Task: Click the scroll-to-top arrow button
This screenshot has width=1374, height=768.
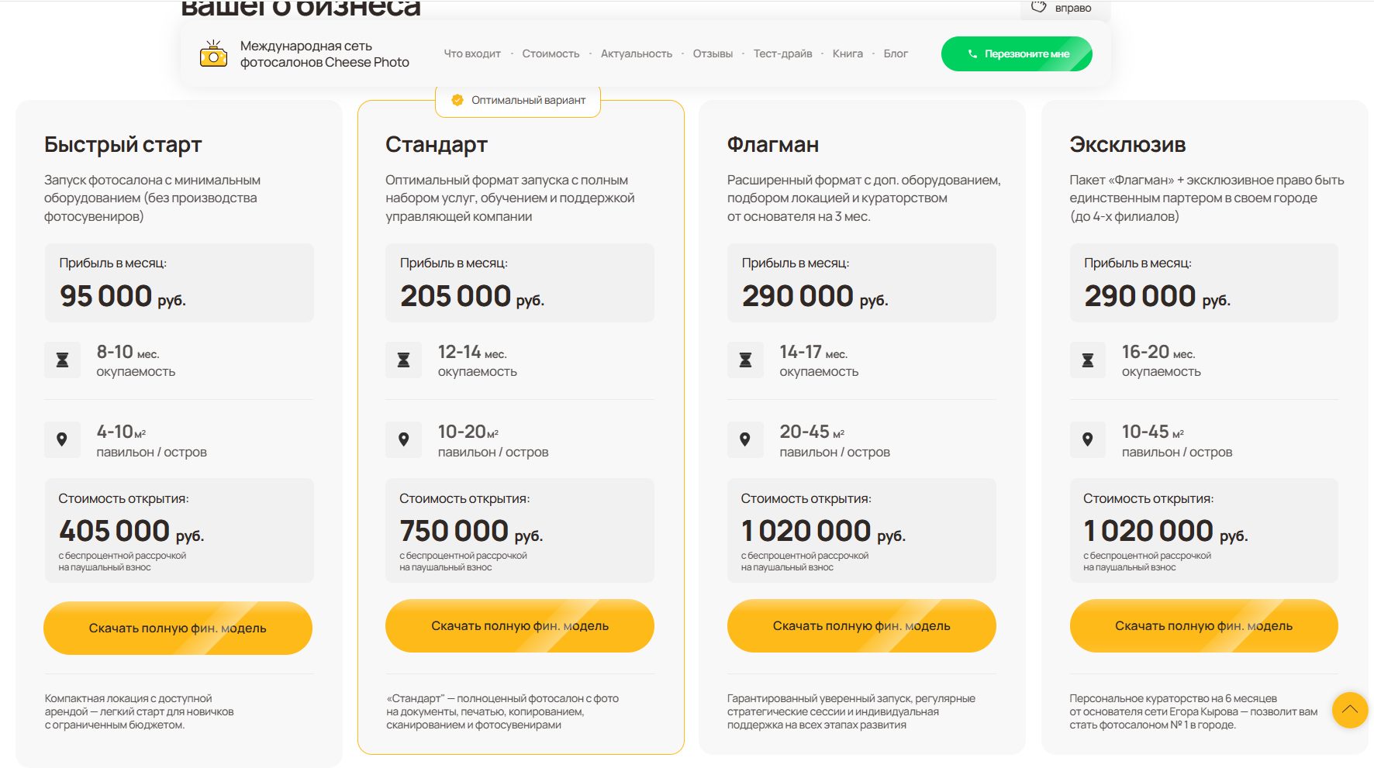Action: 1349,709
